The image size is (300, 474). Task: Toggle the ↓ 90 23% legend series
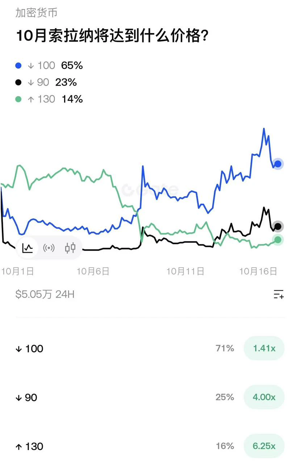(x=46, y=82)
